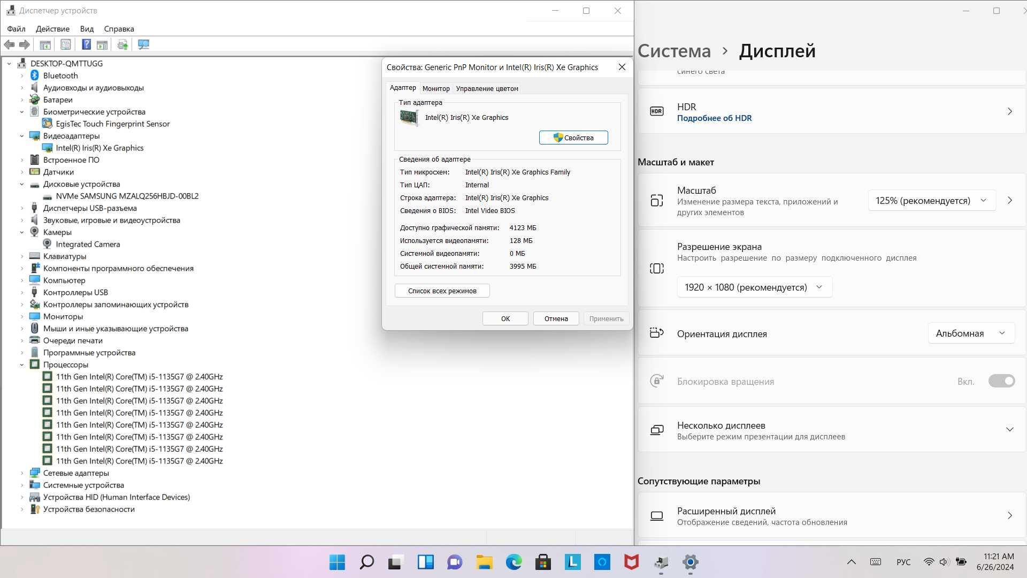Click the printer-shaped update driver toolbar icon
The height and width of the screenshot is (578, 1027).
(123, 45)
